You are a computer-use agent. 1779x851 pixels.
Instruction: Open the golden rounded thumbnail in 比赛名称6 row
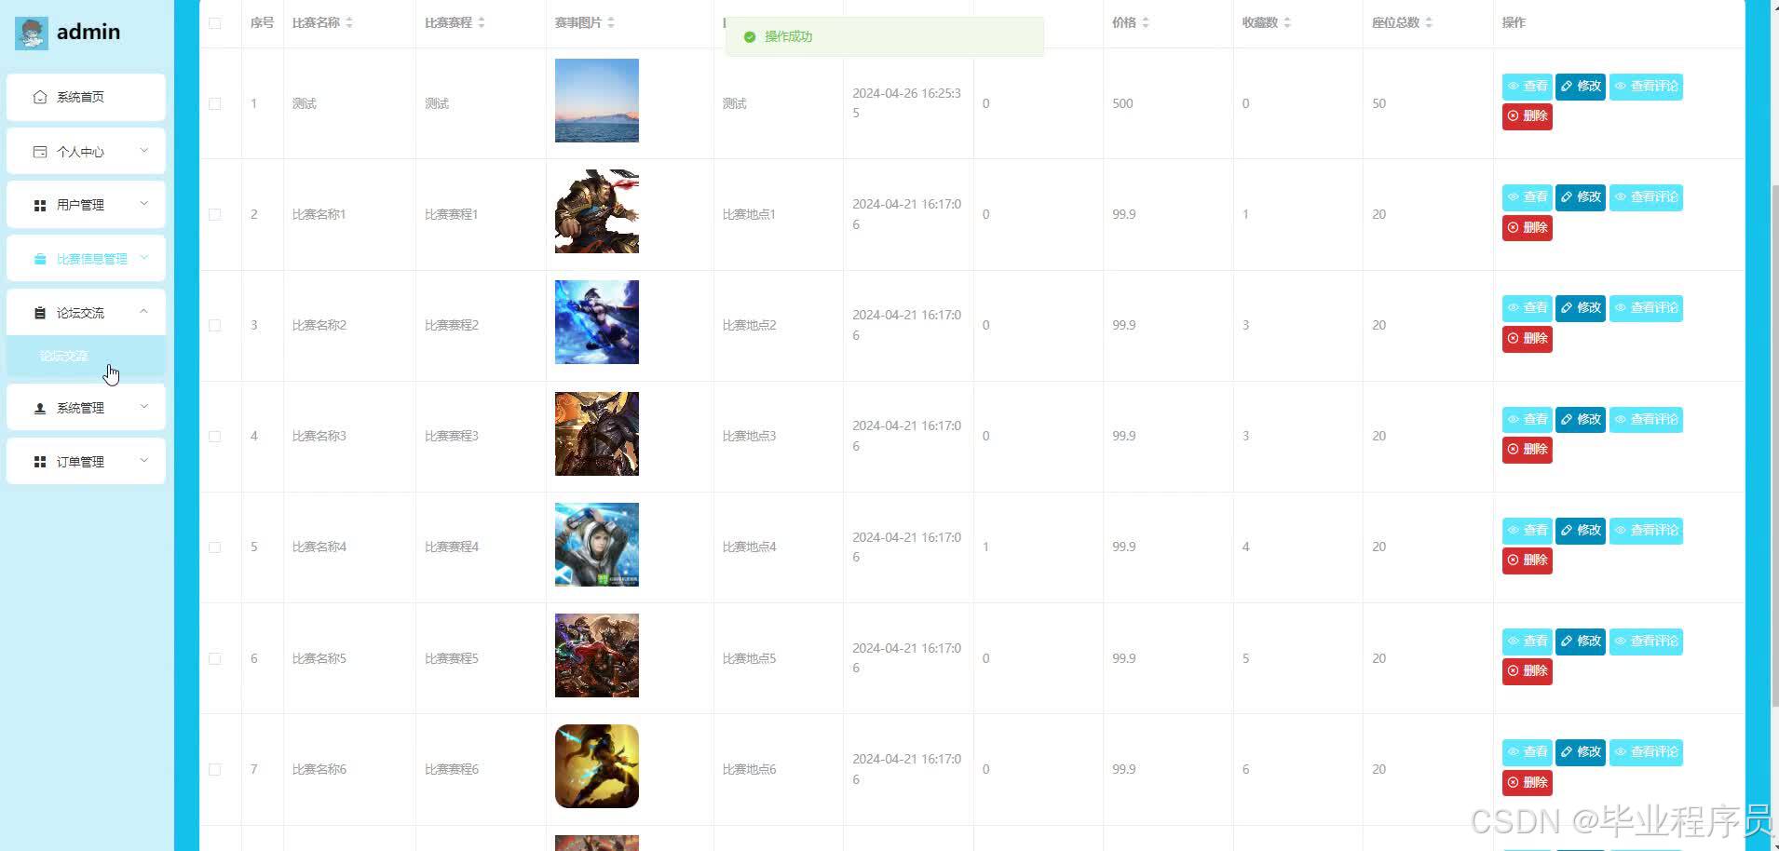[597, 766]
